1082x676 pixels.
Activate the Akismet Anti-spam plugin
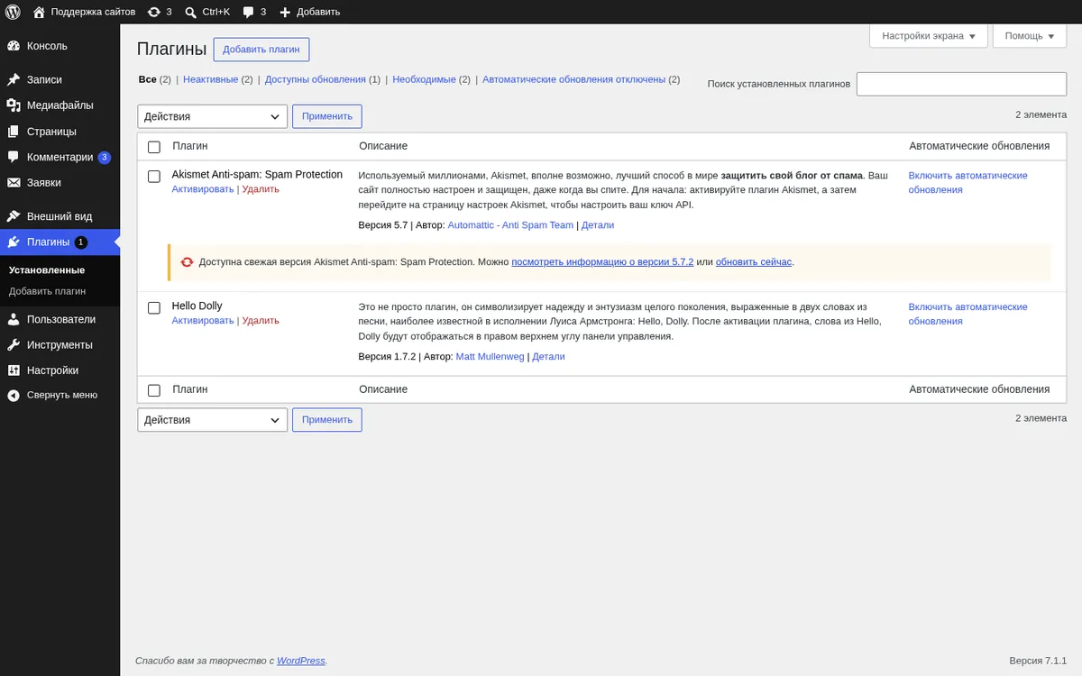(203, 189)
